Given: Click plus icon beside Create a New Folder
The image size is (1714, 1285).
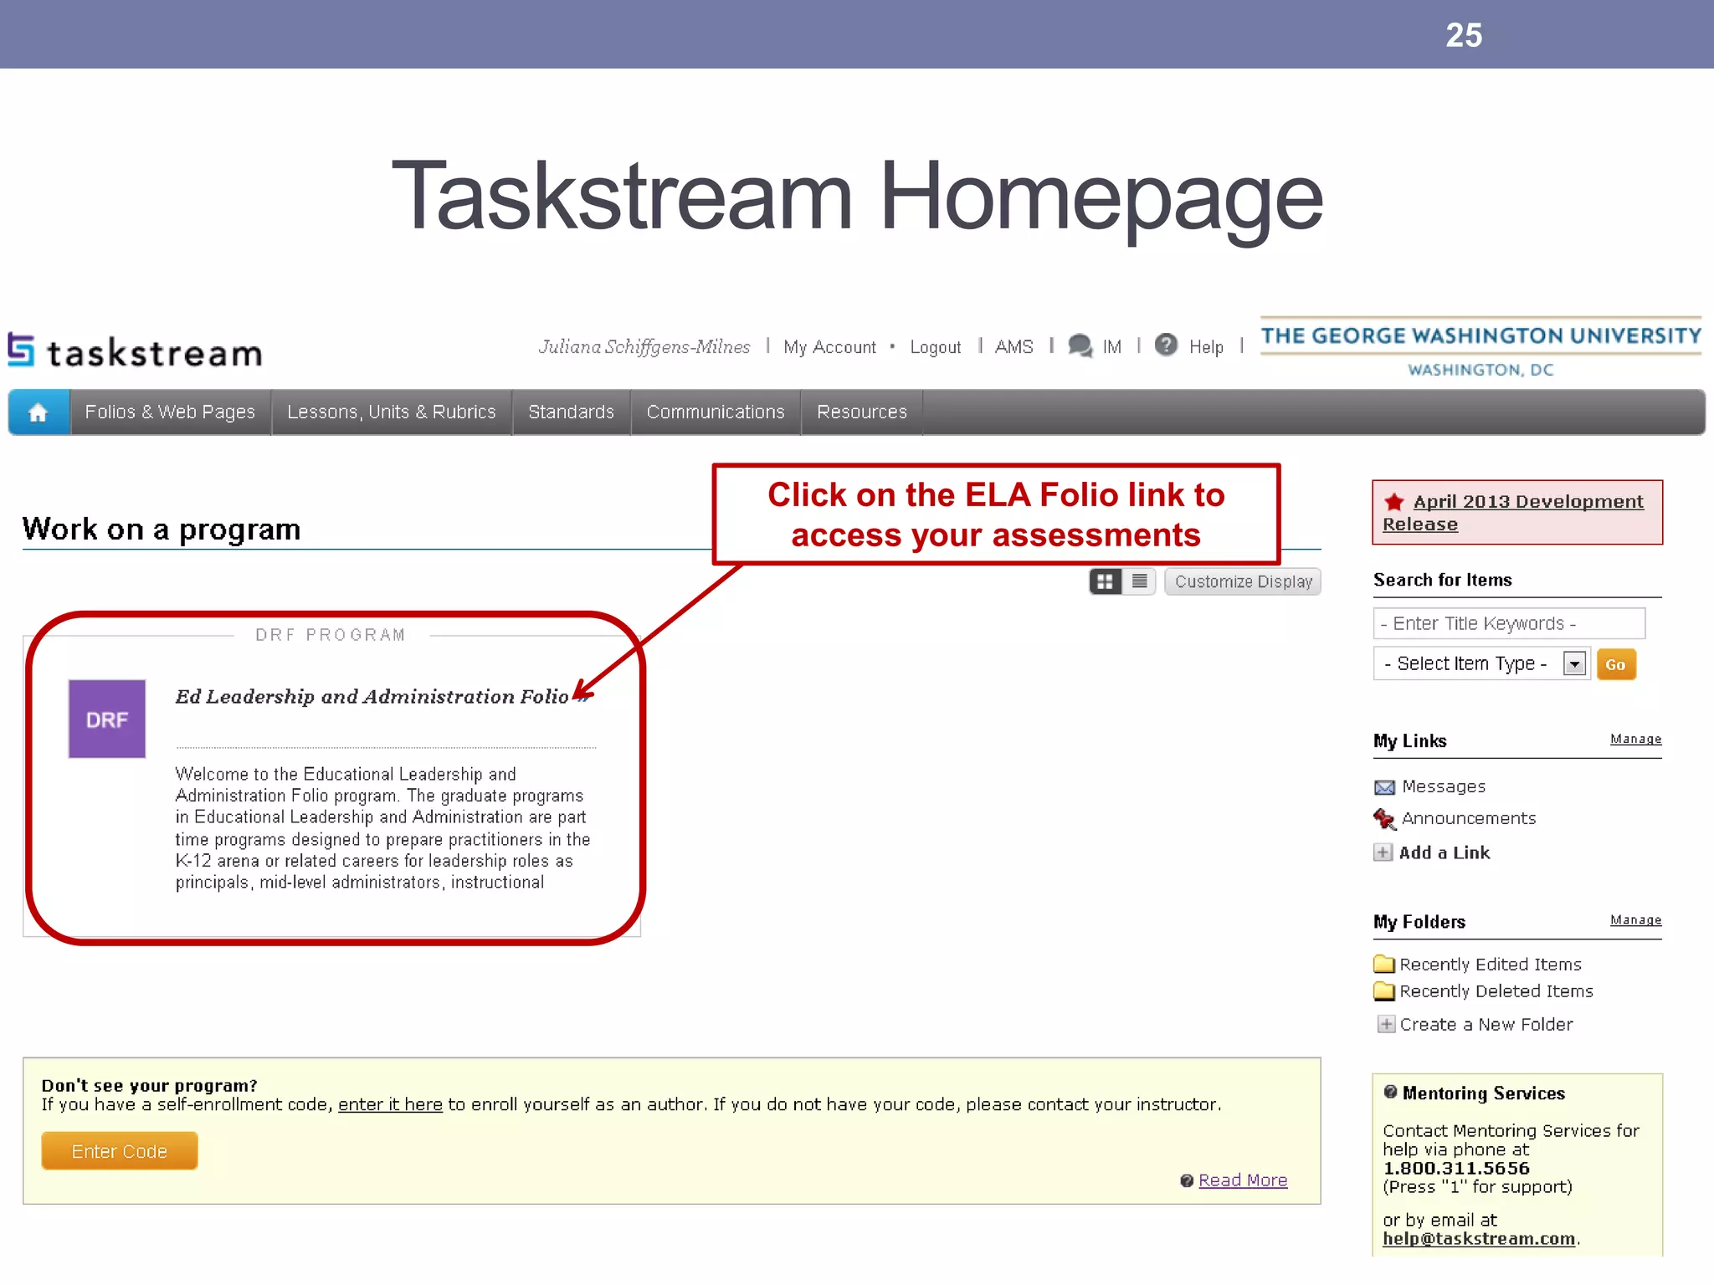Looking at the screenshot, I should click(1387, 1024).
